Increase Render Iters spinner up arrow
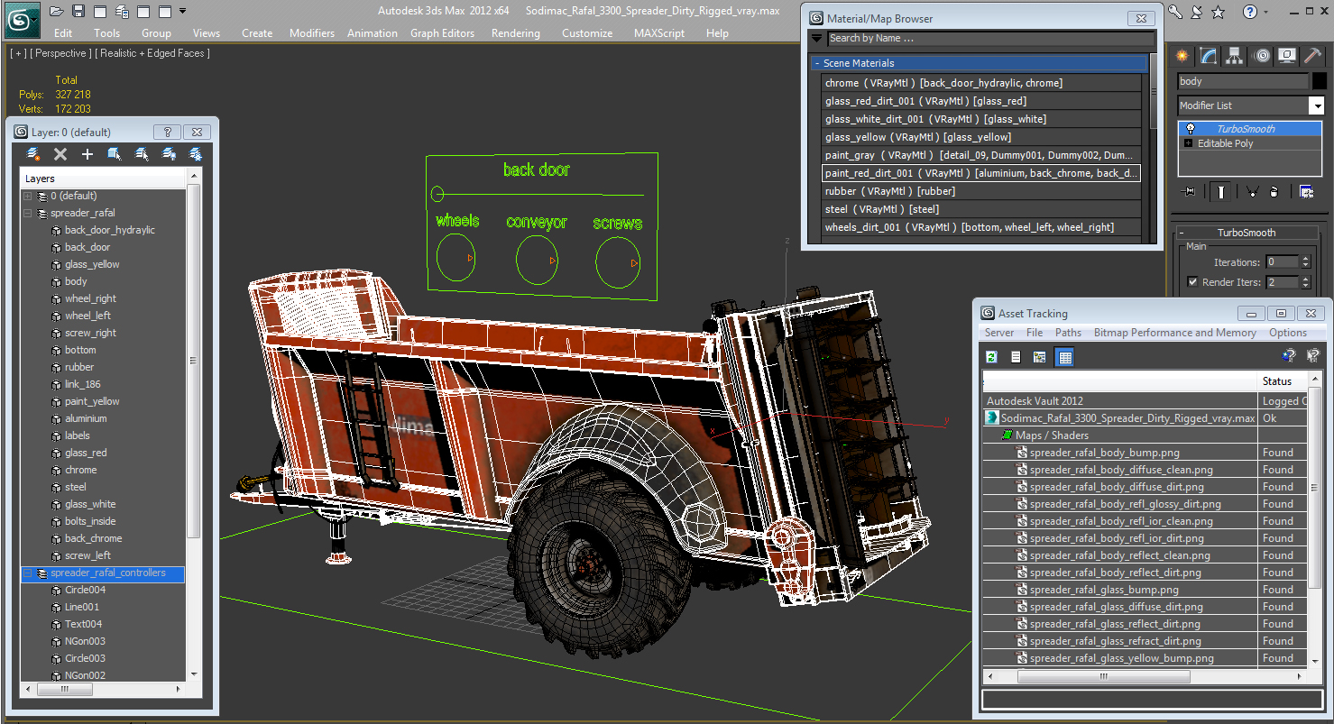The image size is (1334, 724). point(1305,280)
